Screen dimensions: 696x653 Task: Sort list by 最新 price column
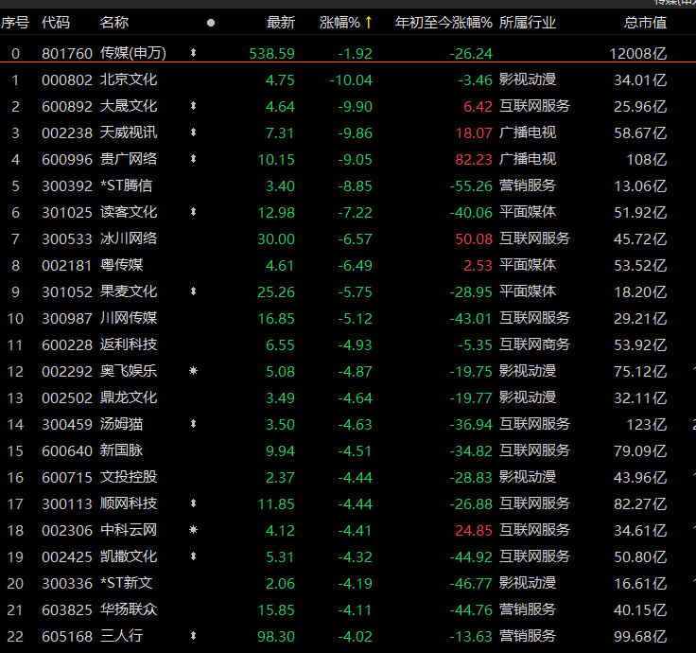281,22
